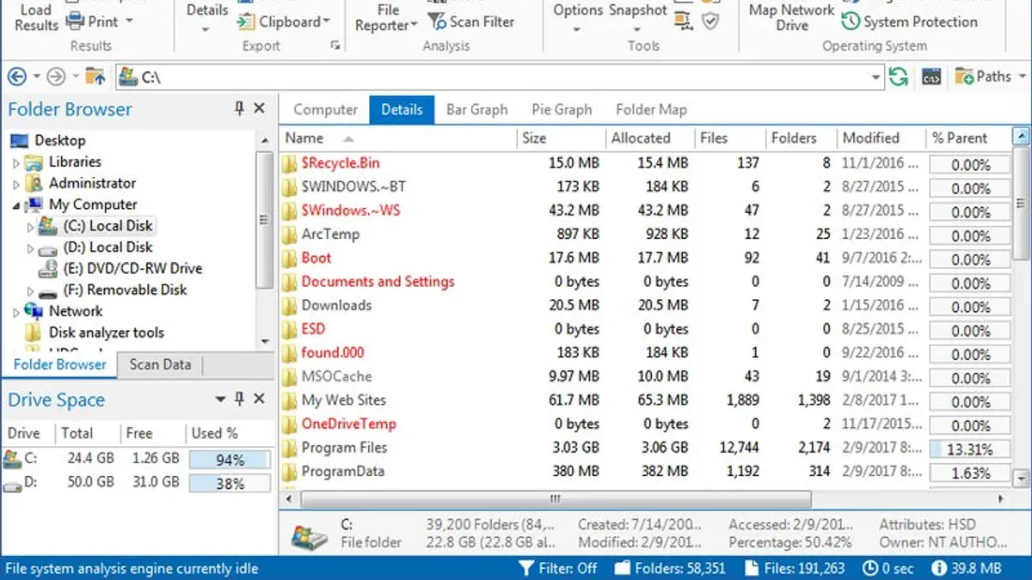The image size is (1032, 580).
Task: Switch to the Bar Graph tab
Action: 477,109
